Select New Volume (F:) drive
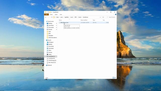The height and width of the screenshot is (91, 161). point(52,62)
